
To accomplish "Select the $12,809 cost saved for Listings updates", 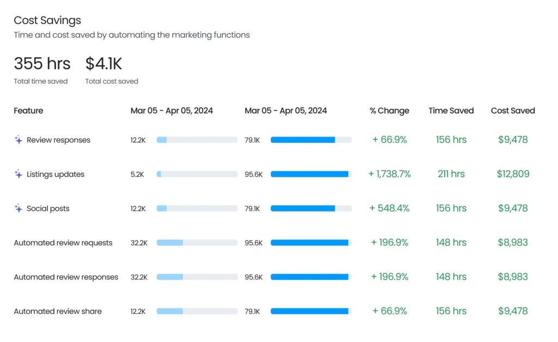I will [x=513, y=174].
